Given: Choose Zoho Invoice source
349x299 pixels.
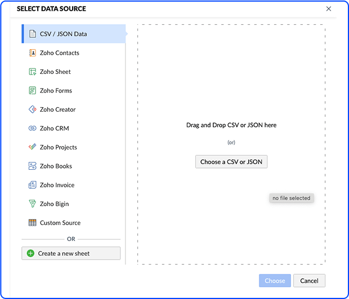Looking at the screenshot, I should pyautogui.click(x=74, y=185).
